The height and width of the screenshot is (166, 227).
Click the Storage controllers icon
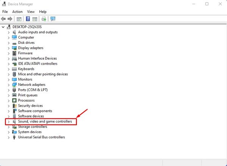[x=14, y=127]
